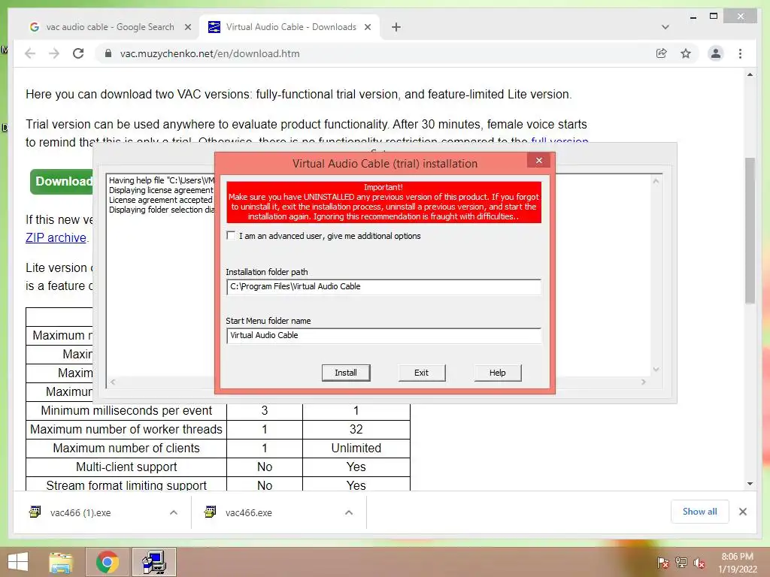
Task: Click the network tray icon
Action: pos(681,563)
